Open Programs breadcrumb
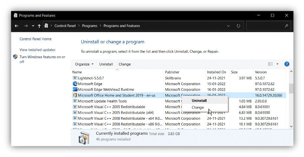This screenshot has height=157, width=304. (89, 26)
